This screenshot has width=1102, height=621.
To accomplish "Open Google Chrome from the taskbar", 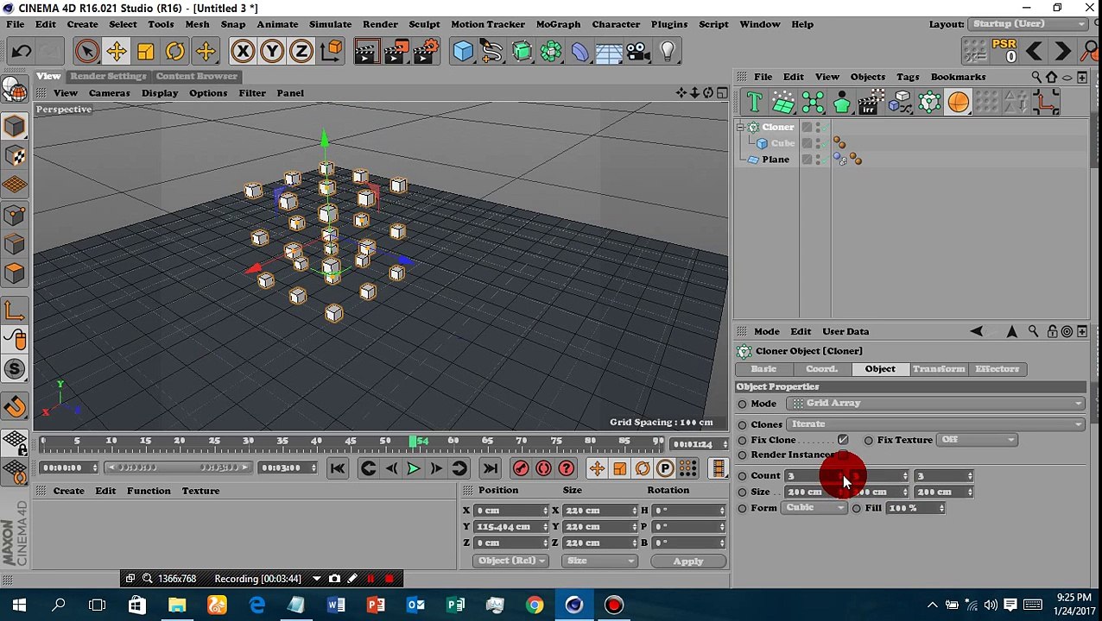I will pyautogui.click(x=535, y=605).
